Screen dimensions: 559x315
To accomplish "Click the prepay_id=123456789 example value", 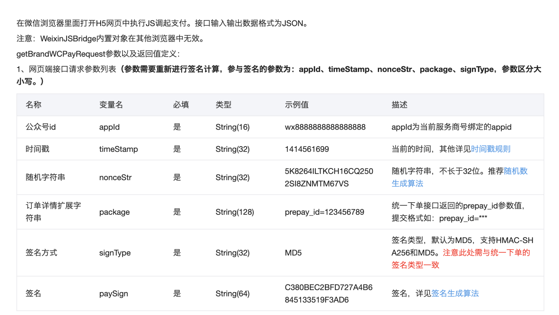I will 324,212.
